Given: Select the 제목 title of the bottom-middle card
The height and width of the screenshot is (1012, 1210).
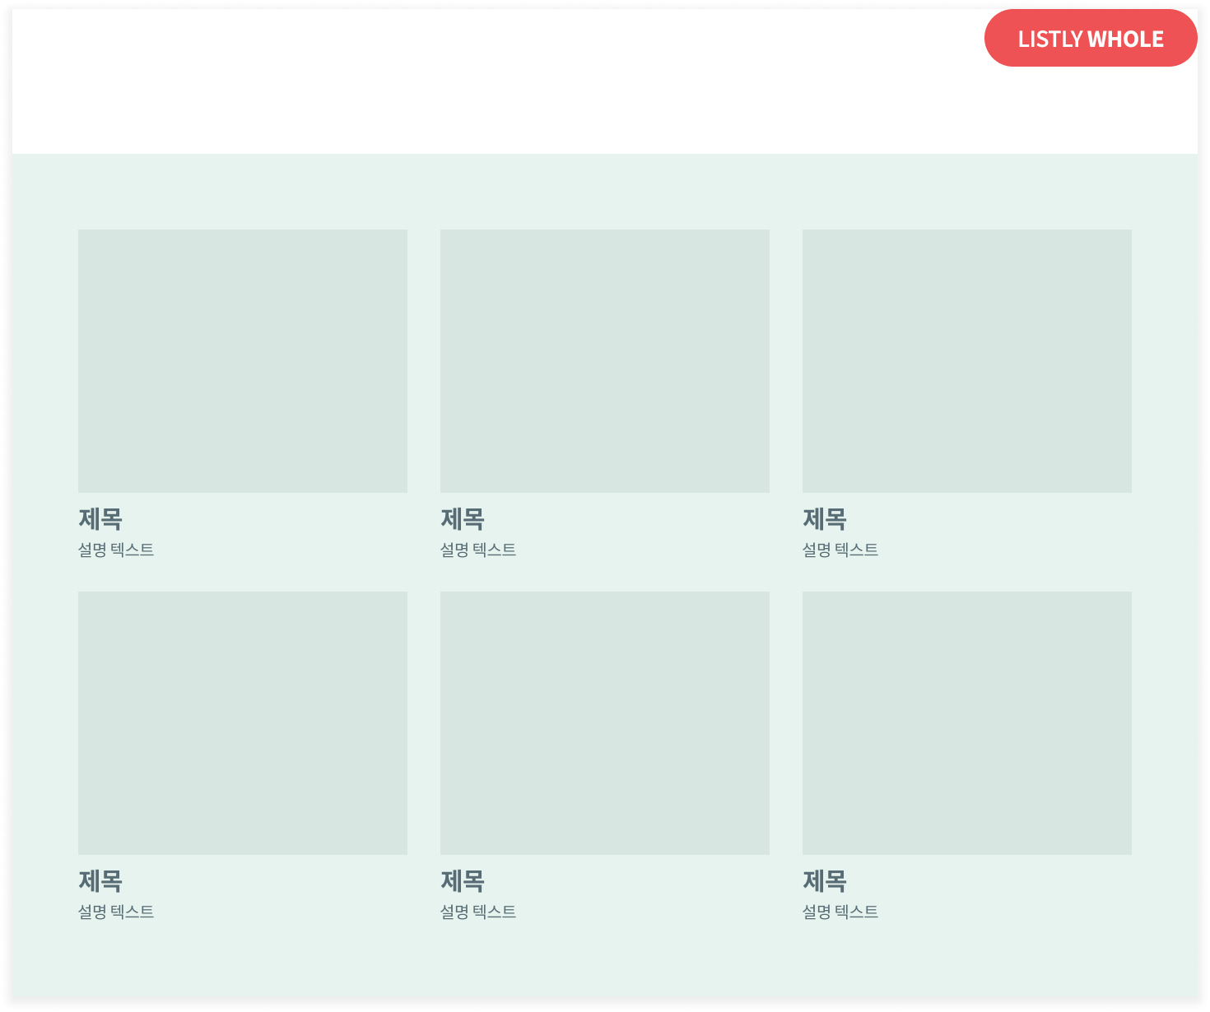Looking at the screenshot, I should coord(463,881).
